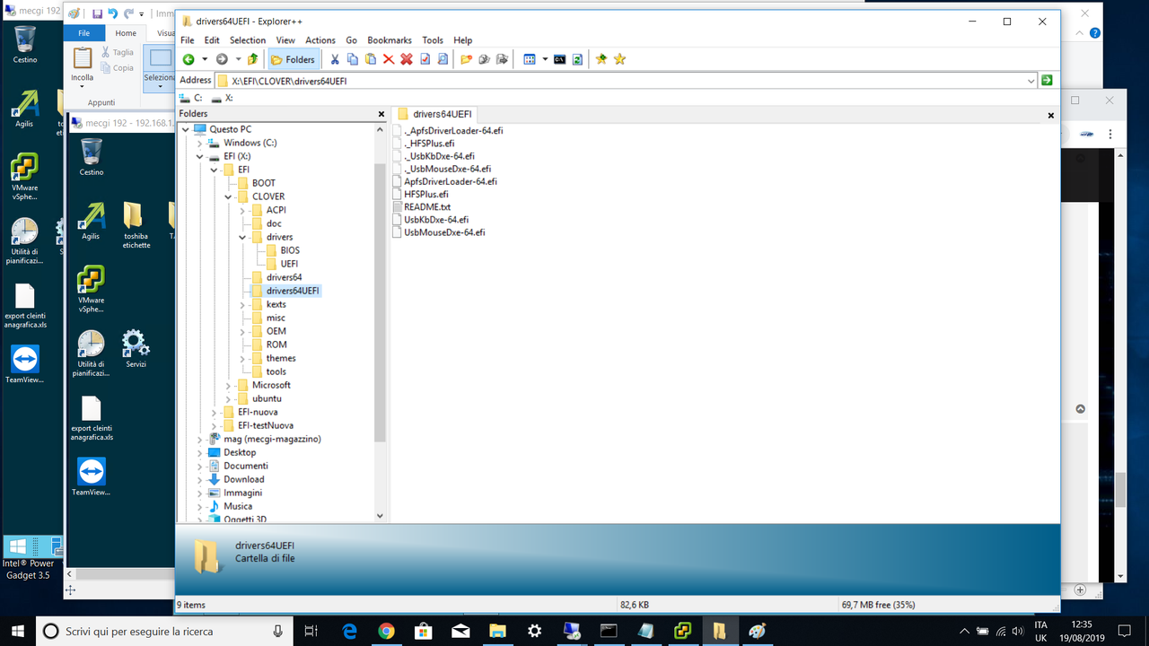Viewport: 1149px width, 646px height.
Task: Open the Actions menu
Action: 320,40
